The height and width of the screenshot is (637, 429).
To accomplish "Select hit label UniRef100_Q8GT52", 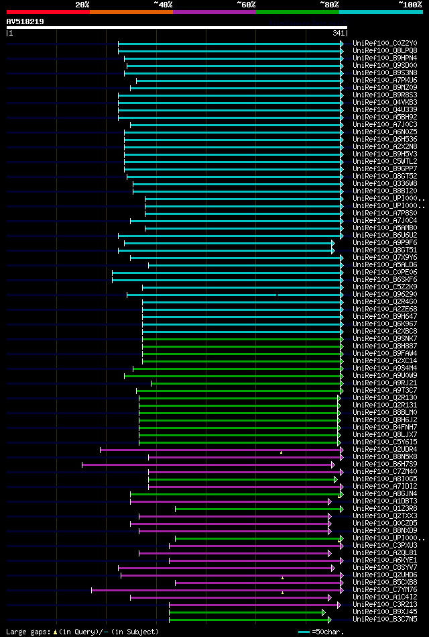I will [x=385, y=177].
